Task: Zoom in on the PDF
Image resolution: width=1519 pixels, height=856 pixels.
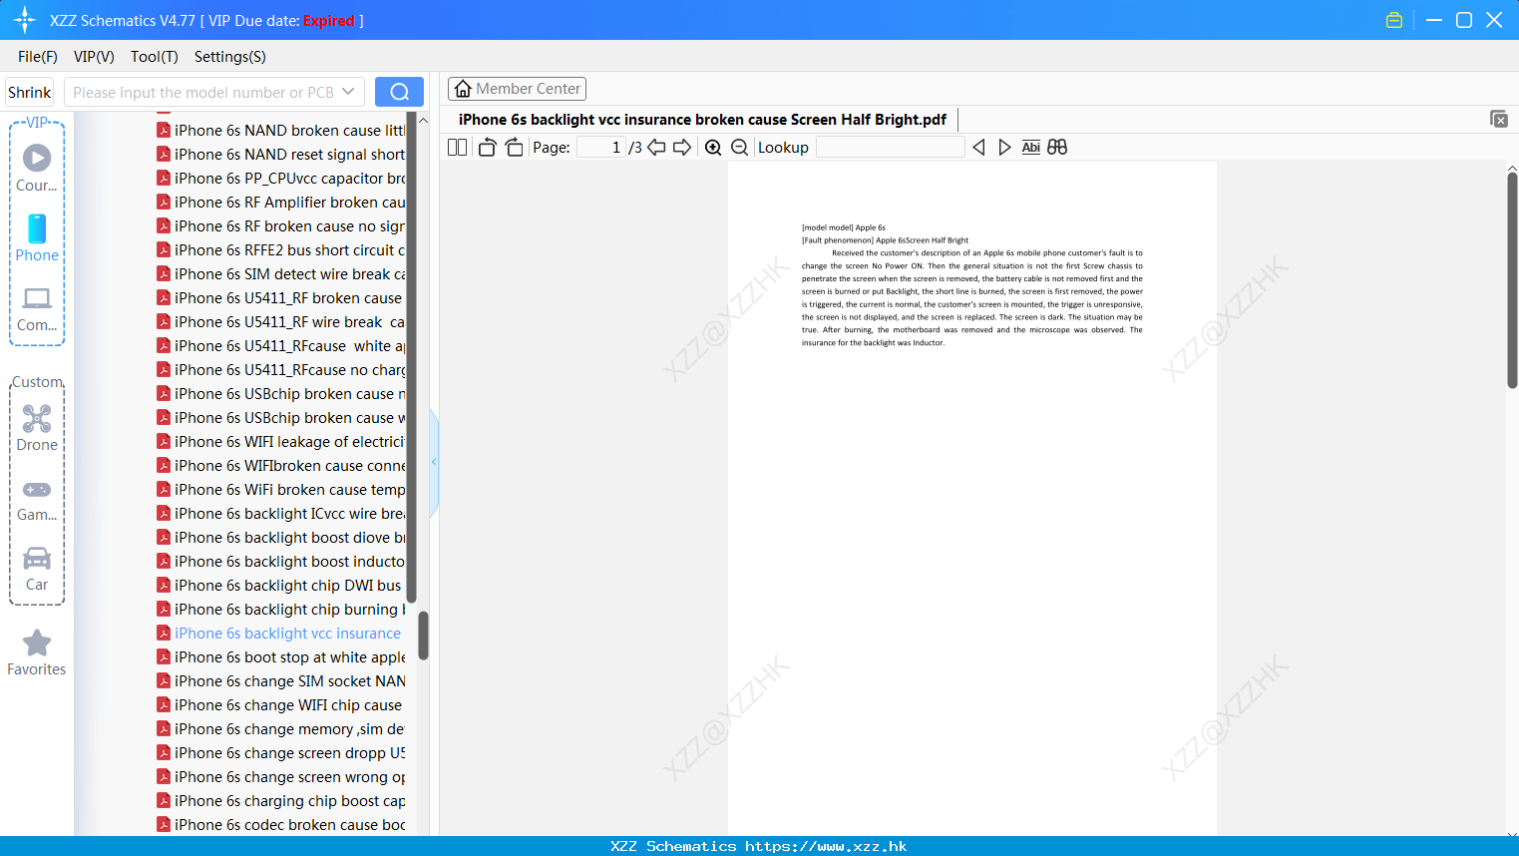Action: [x=713, y=148]
